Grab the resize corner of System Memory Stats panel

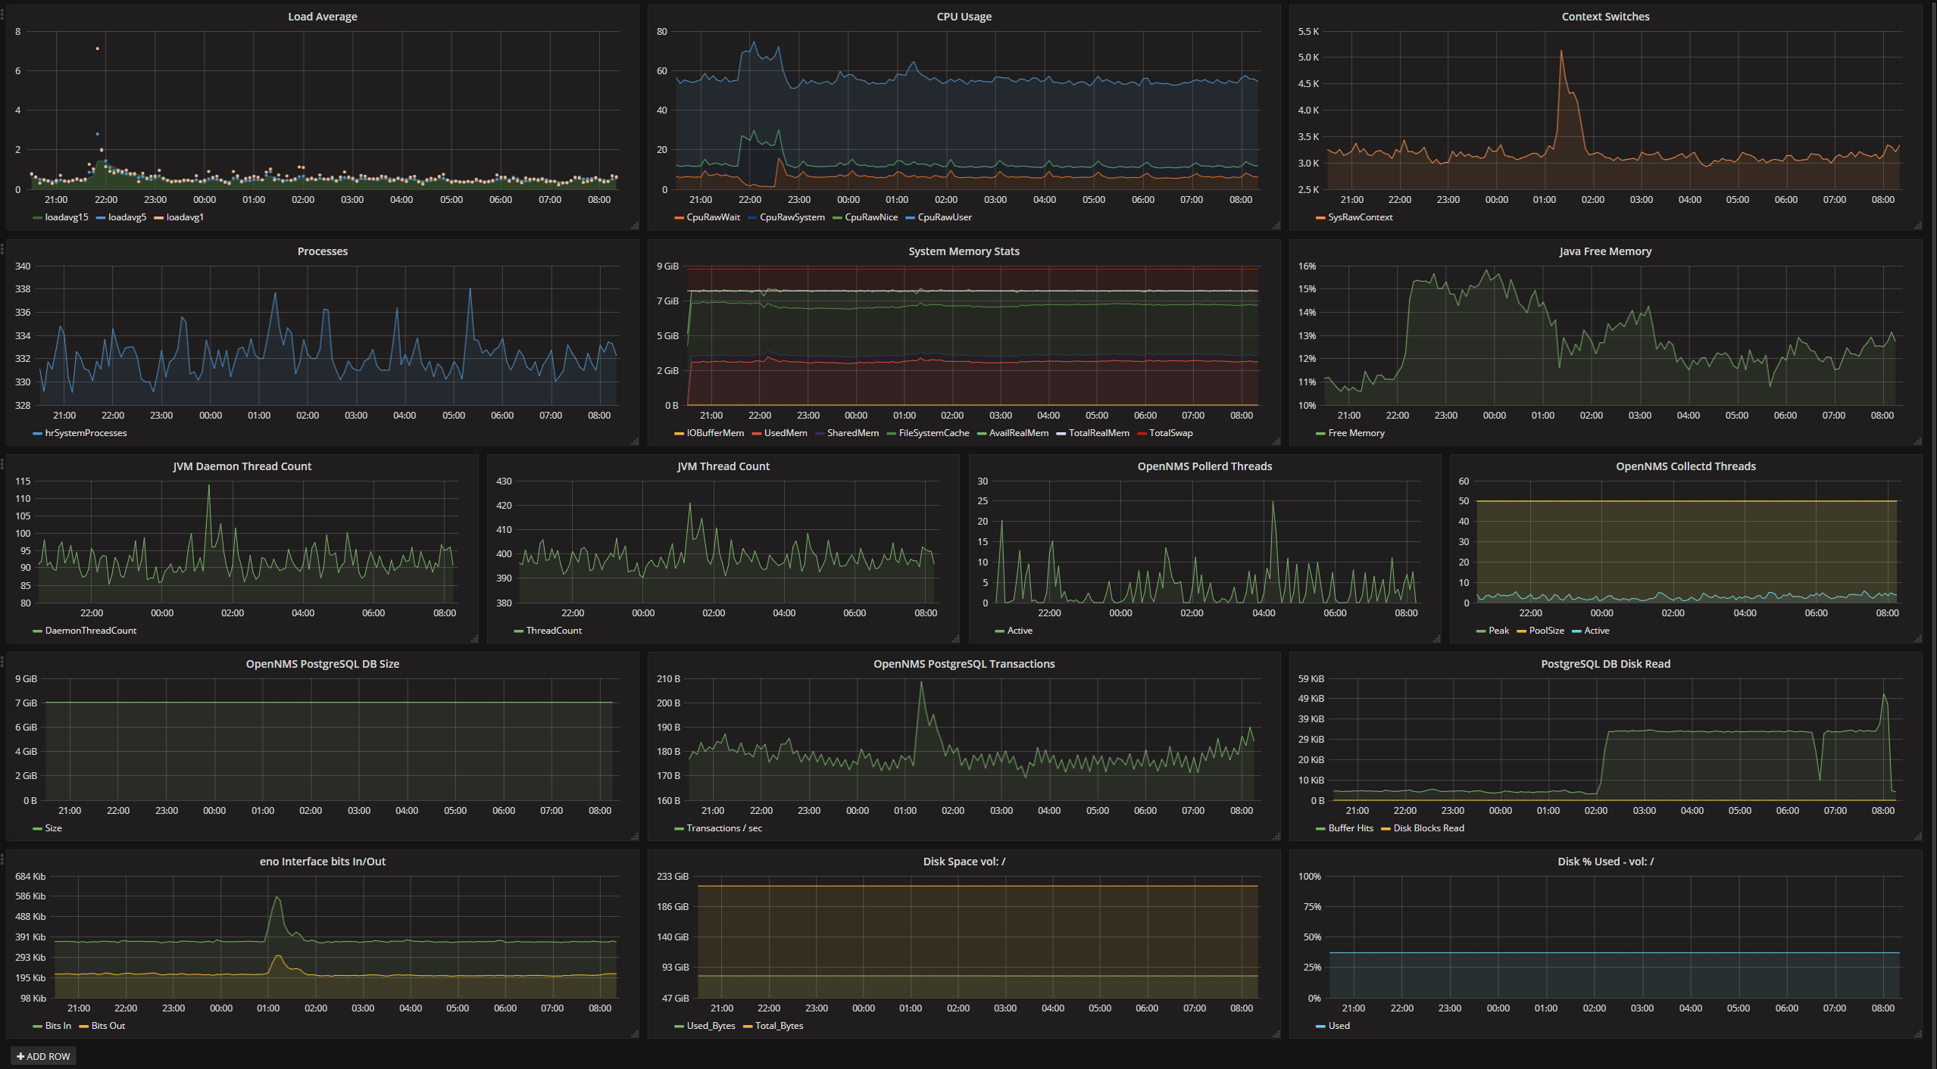click(x=1276, y=441)
